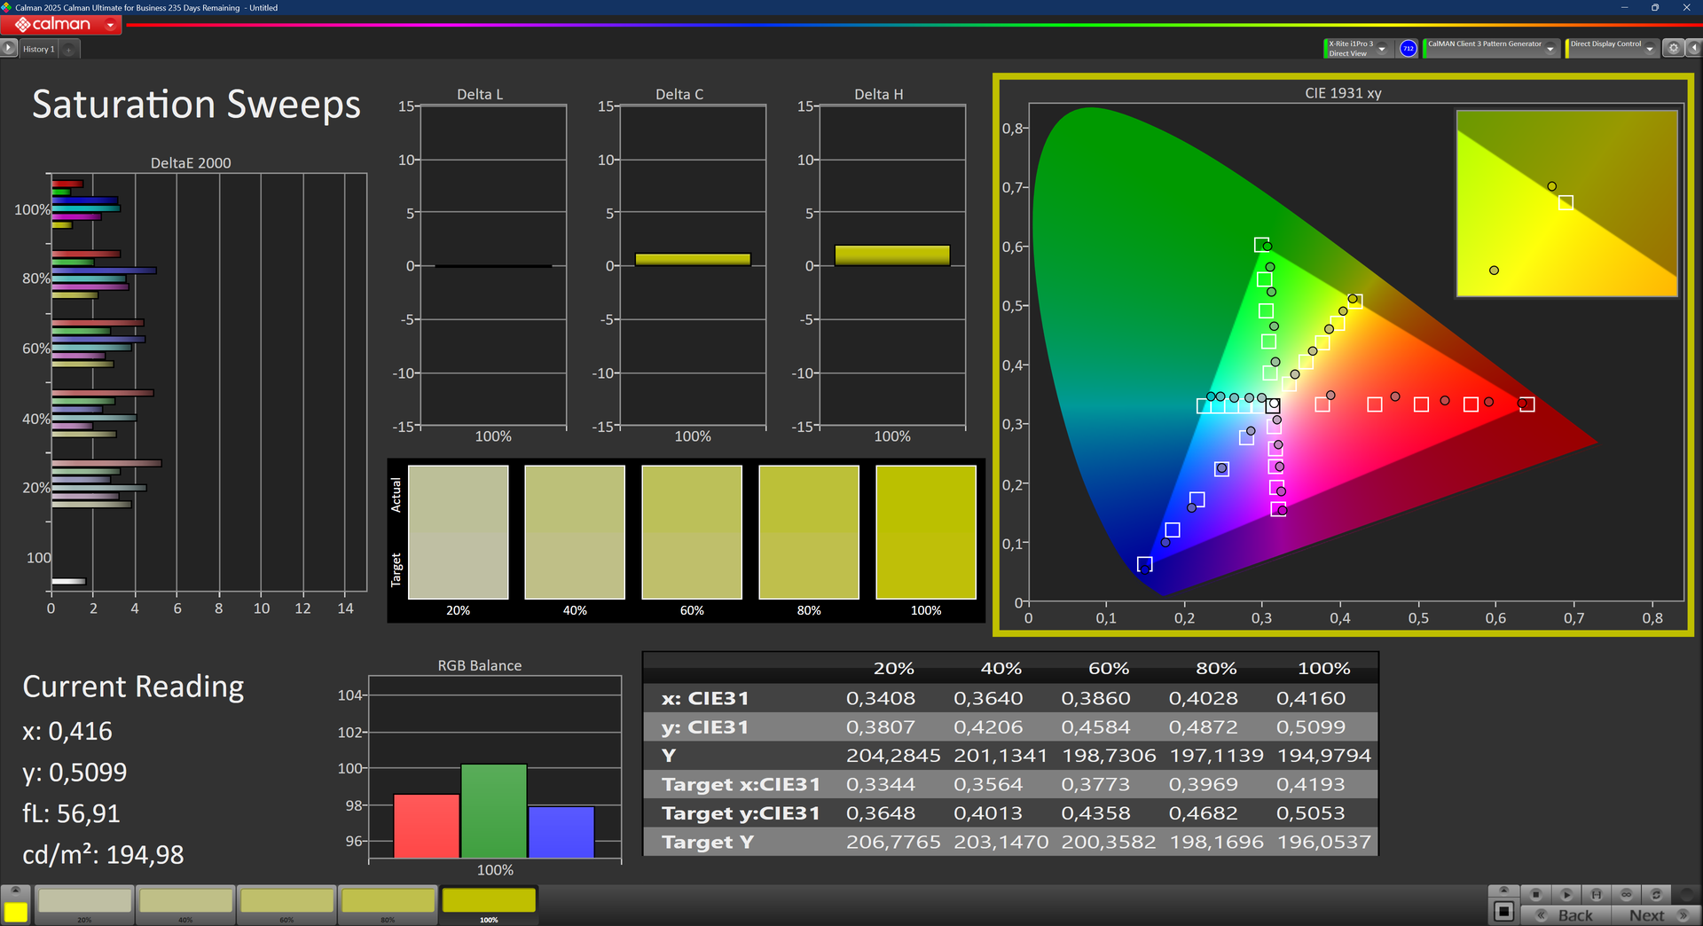
Task: Click the Delta C yellow bar
Action: [693, 260]
